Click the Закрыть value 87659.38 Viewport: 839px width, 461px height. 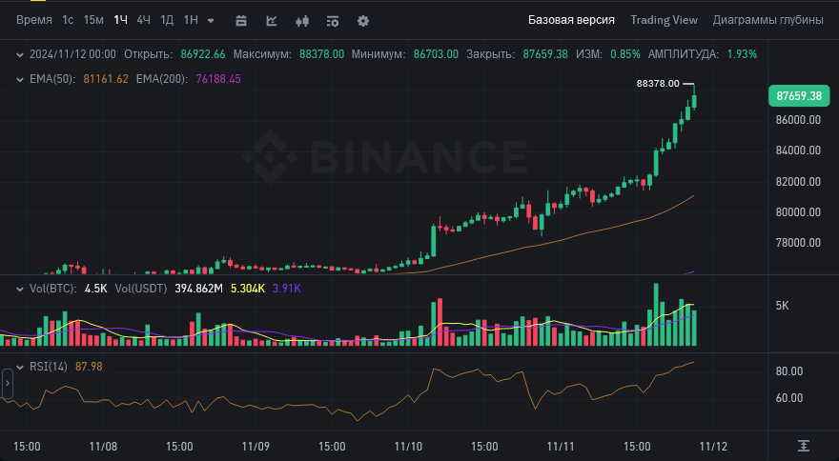pos(545,54)
